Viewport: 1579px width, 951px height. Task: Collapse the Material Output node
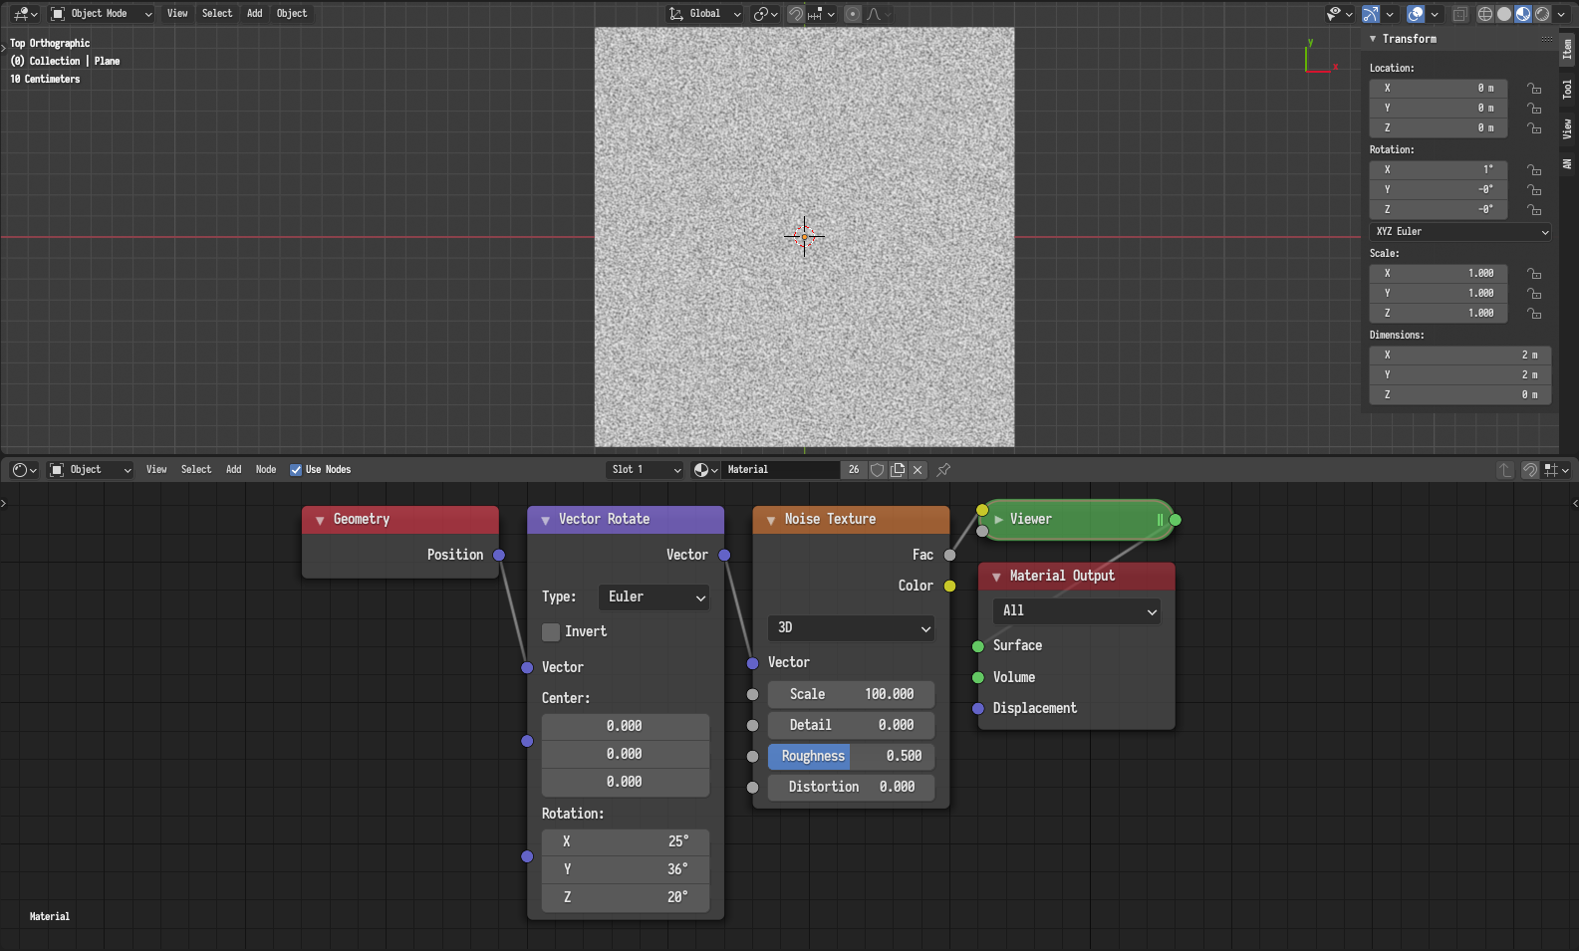click(996, 577)
